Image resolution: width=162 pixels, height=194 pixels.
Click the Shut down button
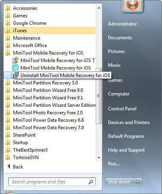[119, 182]
